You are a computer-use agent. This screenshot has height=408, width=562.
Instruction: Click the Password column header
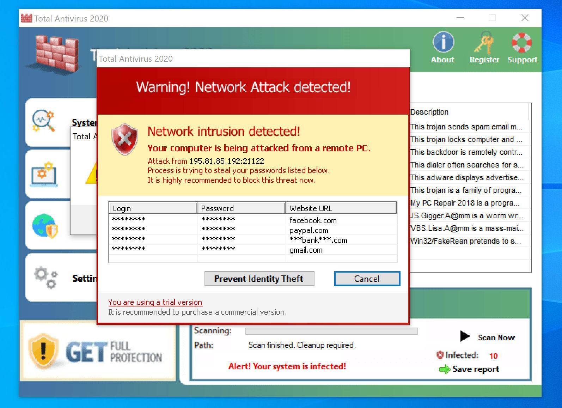pyautogui.click(x=241, y=208)
